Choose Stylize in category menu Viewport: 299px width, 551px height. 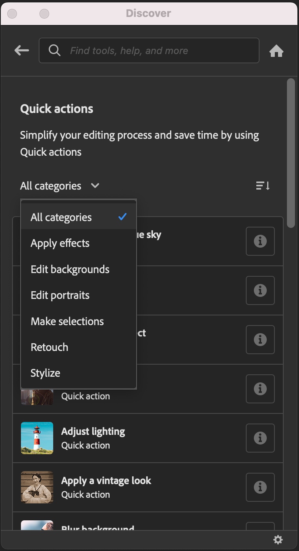(46, 373)
